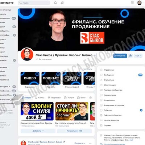Viewport: 145px width, 145px height.
Task: Expand the Ещё dropdown button
Action: coord(138,56)
